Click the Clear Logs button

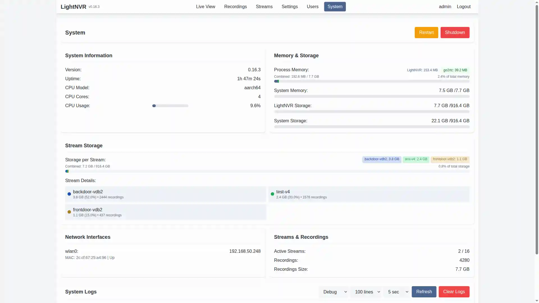454,292
